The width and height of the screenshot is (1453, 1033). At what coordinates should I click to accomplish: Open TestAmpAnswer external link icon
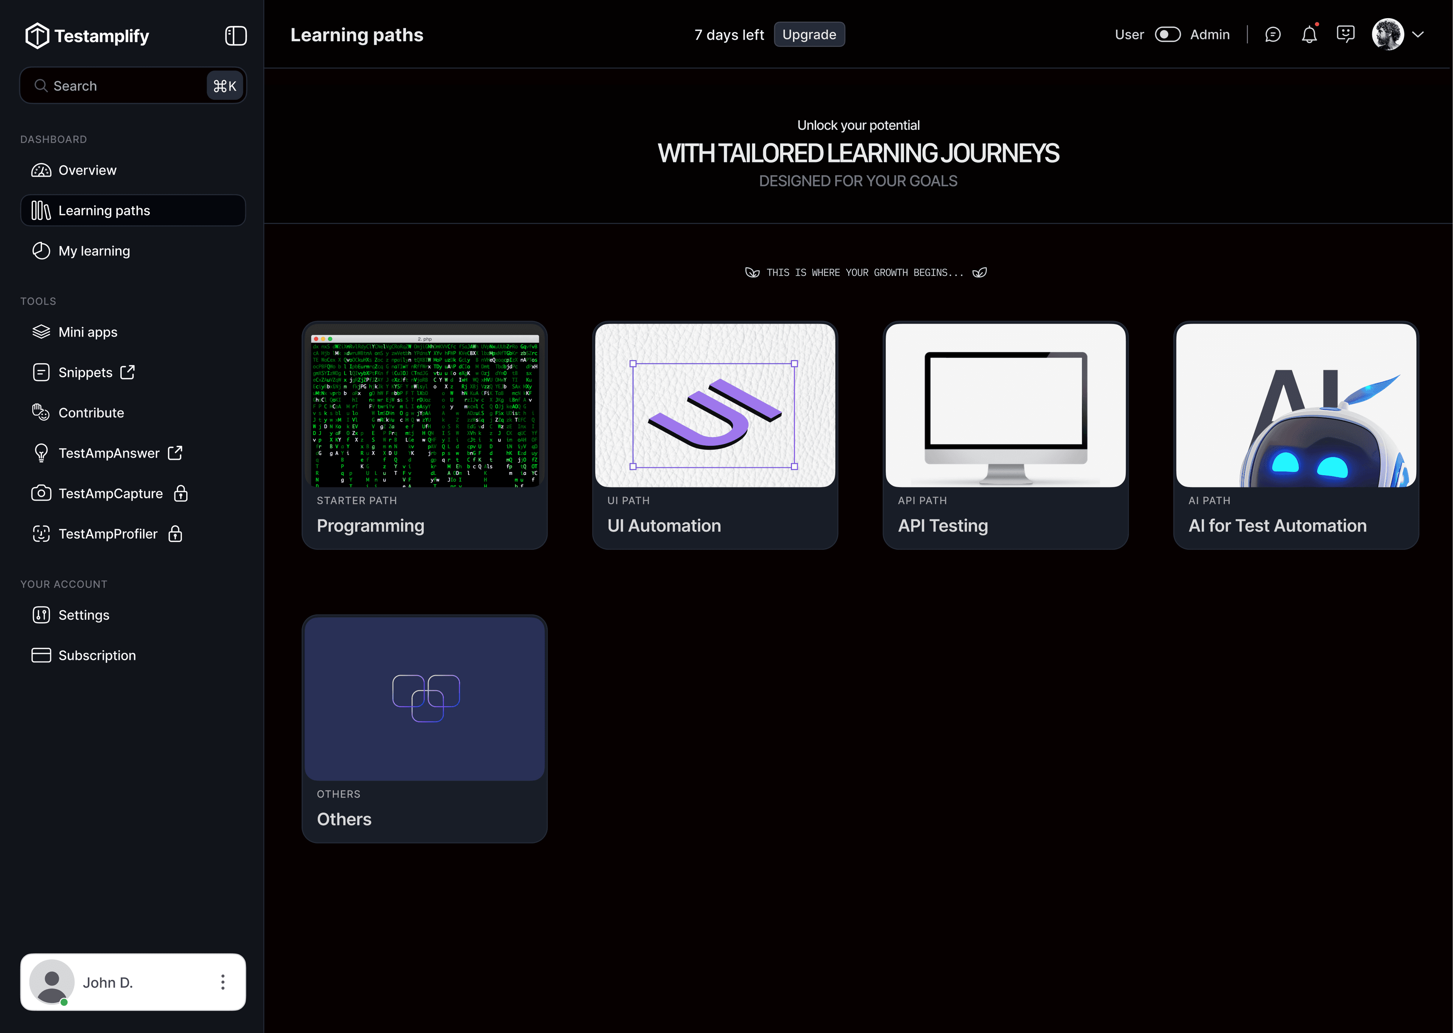click(x=175, y=453)
